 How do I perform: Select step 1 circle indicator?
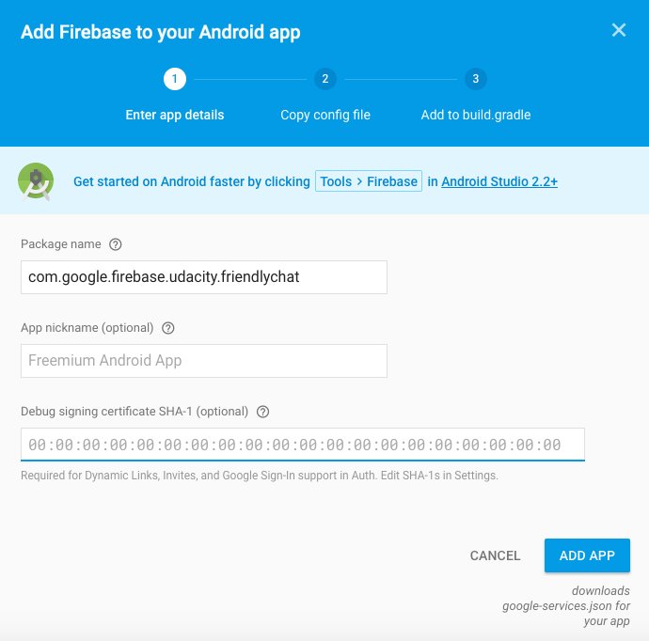coord(174,79)
